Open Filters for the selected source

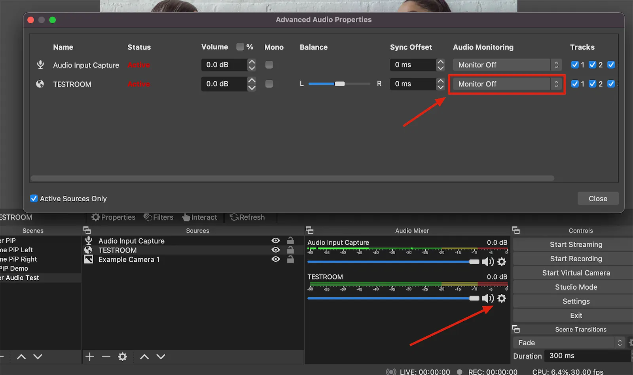(159, 217)
